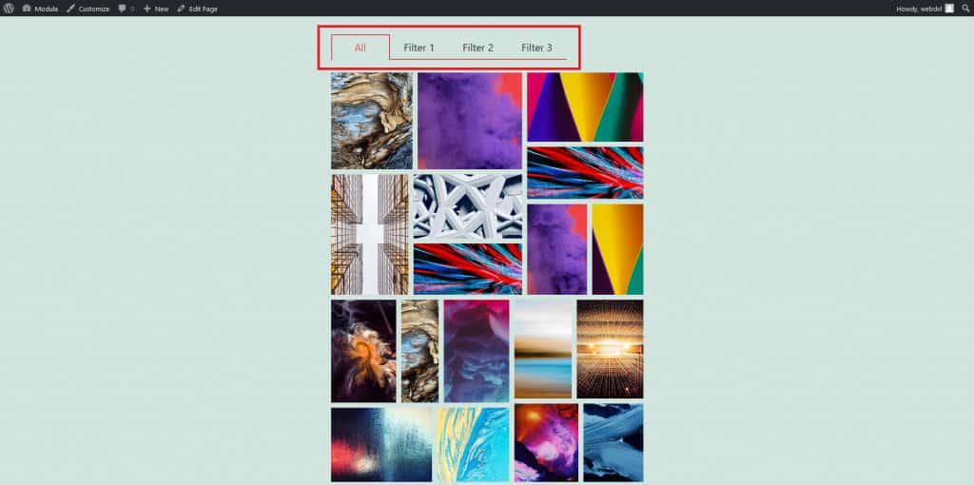Click the user avatar icon
Screen dimensions: 974x485
[949, 9]
